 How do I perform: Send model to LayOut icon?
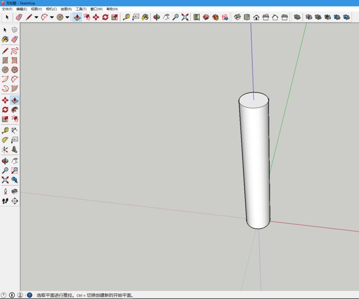coord(225,17)
